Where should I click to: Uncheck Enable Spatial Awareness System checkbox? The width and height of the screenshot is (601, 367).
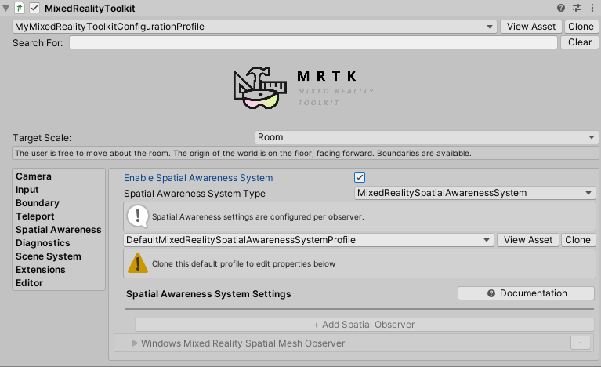click(360, 177)
